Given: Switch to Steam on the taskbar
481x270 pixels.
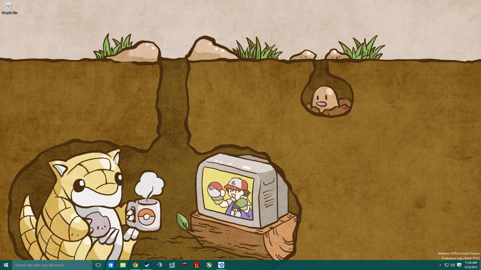Looking at the screenshot, I should pyautogui.click(x=147, y=265).
